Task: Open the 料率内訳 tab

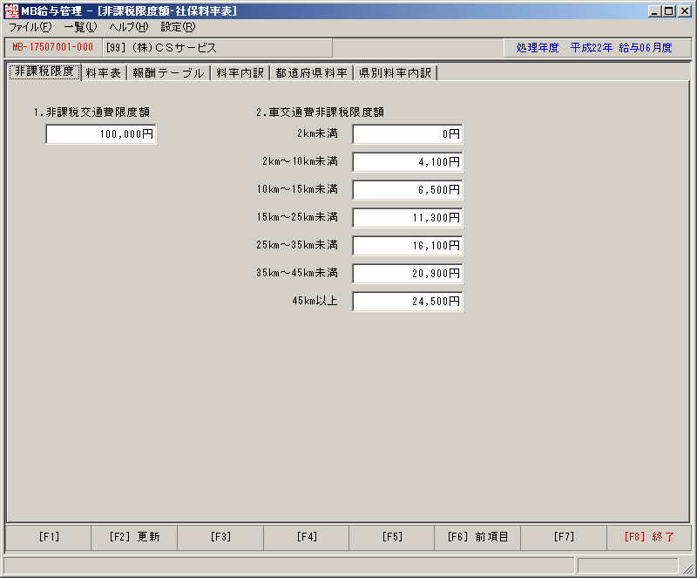Action: (x=240, y=73)
